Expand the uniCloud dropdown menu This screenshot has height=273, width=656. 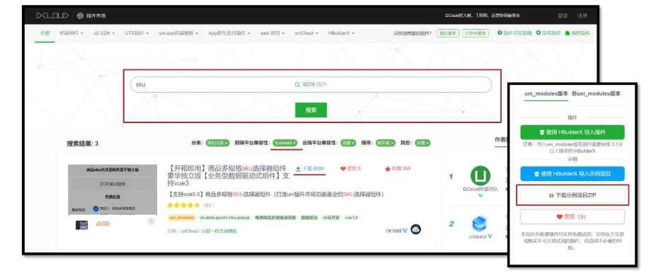(306, 33)
